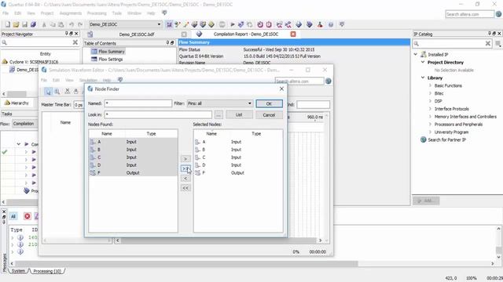
Task: Open the Flow Compilation dropdown in Tasks
Action: click(x=25, y=124)
